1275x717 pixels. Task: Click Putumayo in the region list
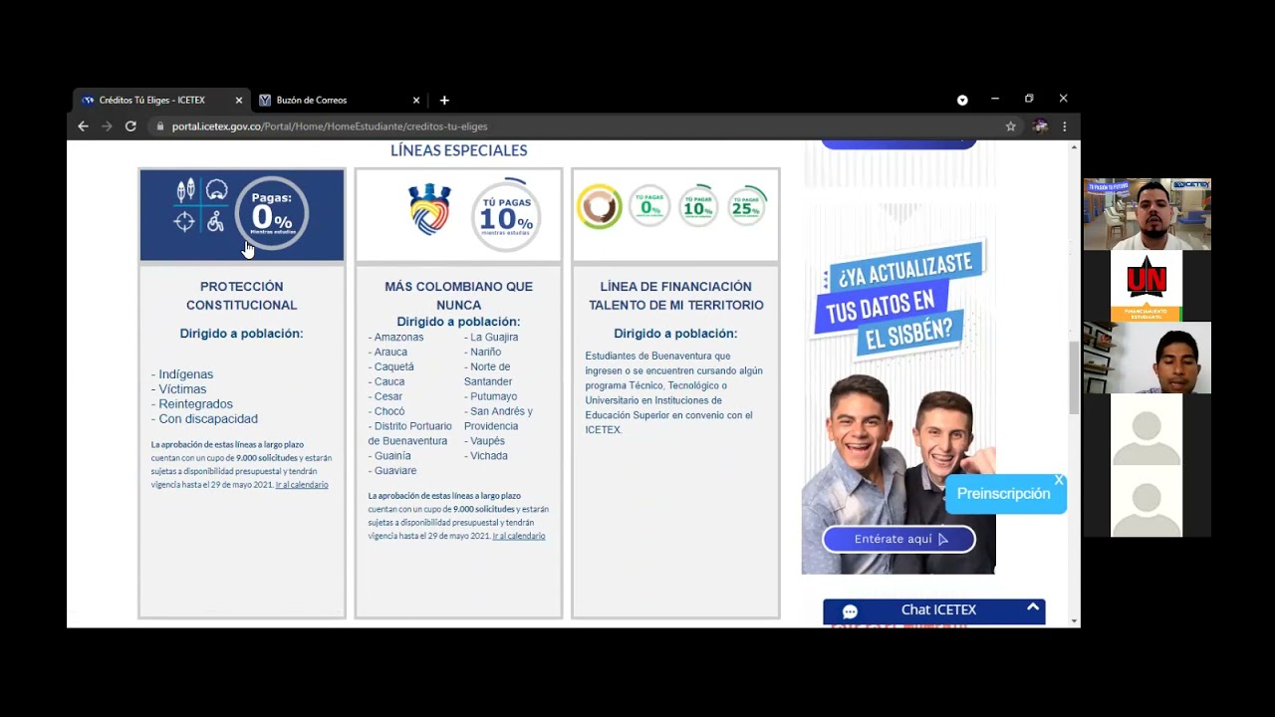coord(491,396)
